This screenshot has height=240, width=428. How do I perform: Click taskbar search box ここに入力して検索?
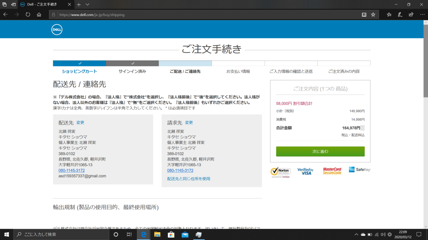point(61,234)
